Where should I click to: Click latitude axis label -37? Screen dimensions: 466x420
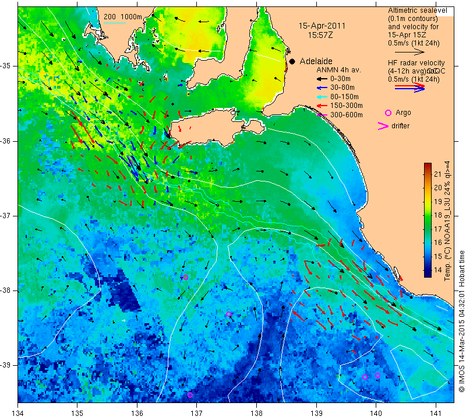5,215
